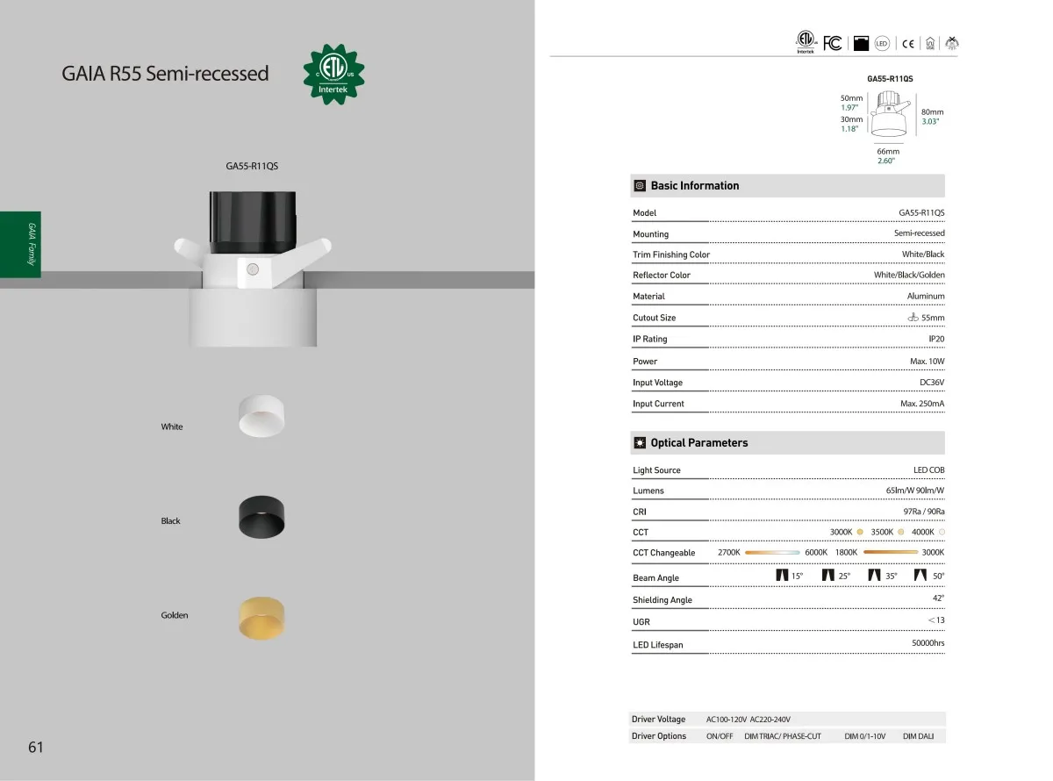Click the White reflector thumbnail
The height and width of the screenshot is (781, 1053).
click(x=261, y=416)
